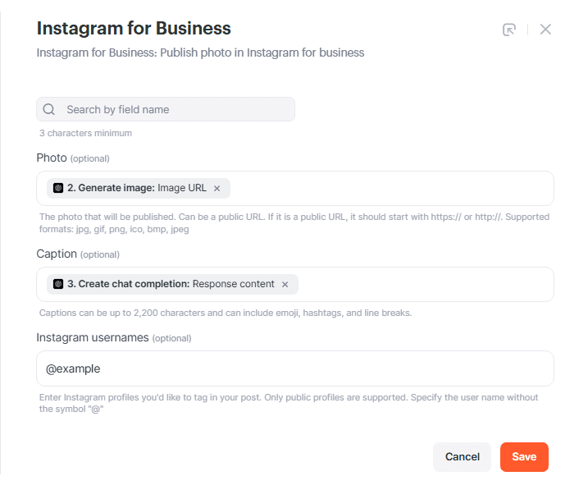Close the Instagram for Business dialog
588x485 pixels.
[545, 29]
